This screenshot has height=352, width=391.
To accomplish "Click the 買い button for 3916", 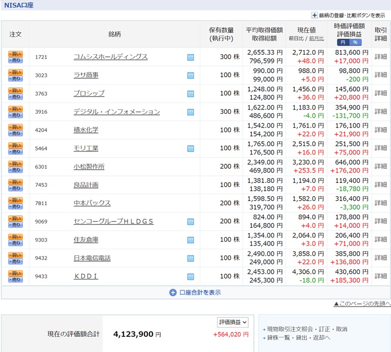I will coord(16,109).
